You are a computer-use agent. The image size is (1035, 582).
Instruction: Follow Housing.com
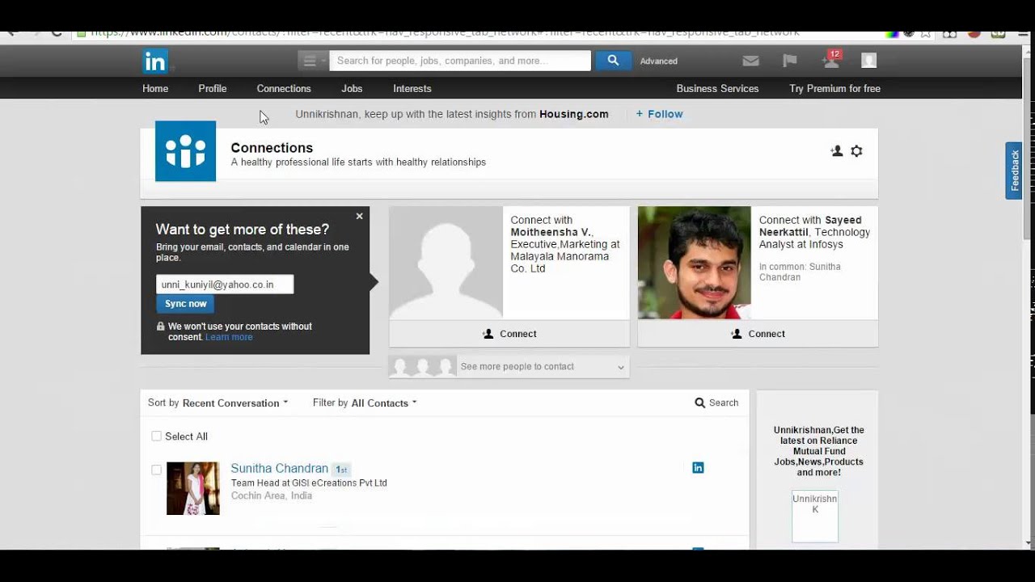pos(659,114)
